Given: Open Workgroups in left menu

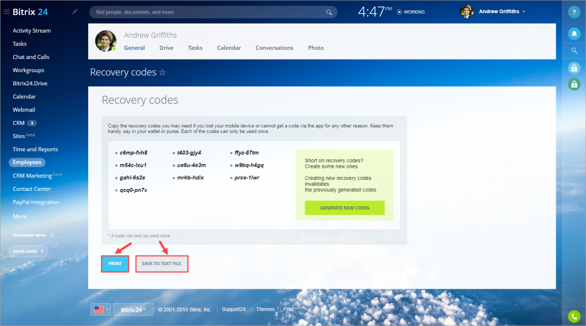Looking at the screenshot, I should tap(29, 70).
